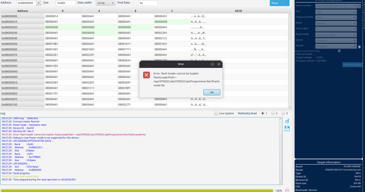Viewport: 365px width, 192px height.
Task: Open the Data width 32-bit dropdown
Action: pos(106,3)
